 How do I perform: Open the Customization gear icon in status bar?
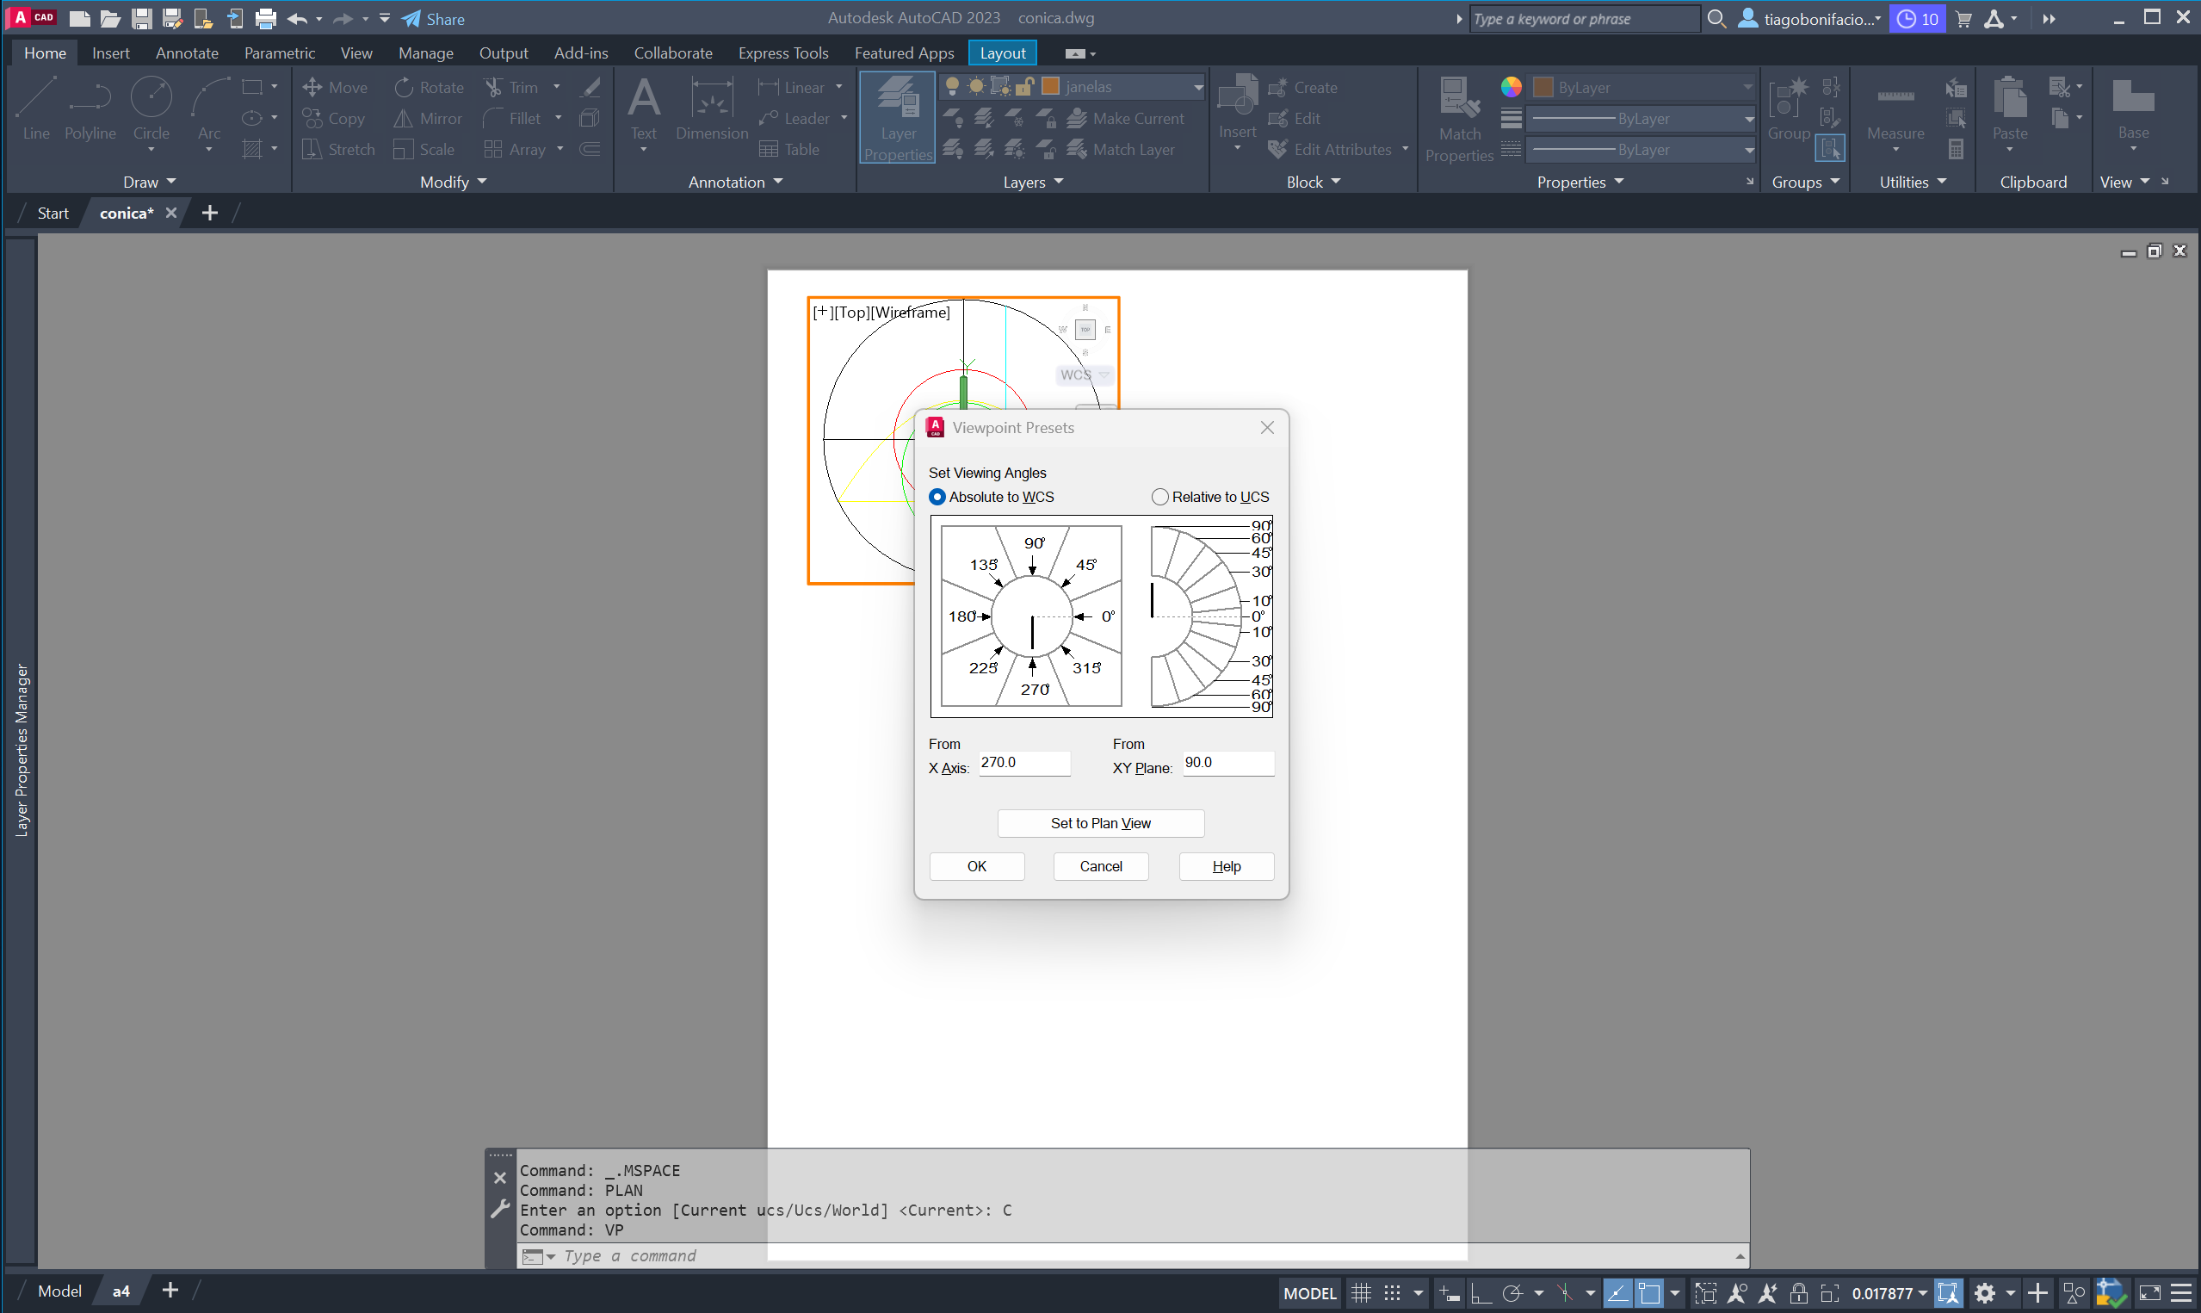[1984, 1293]
